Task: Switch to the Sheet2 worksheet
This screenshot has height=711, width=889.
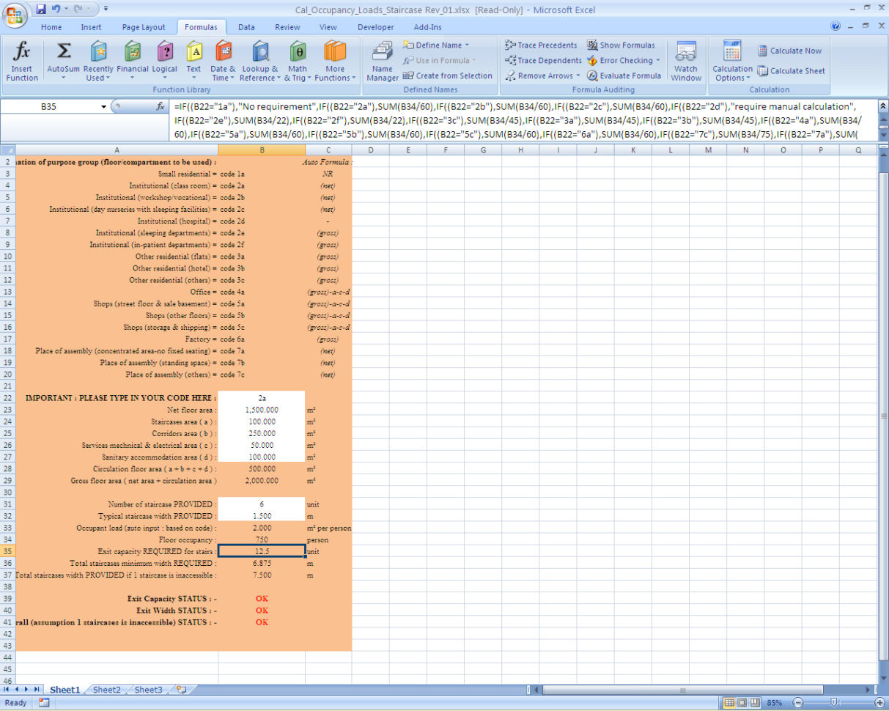Action: coord(106,689)
